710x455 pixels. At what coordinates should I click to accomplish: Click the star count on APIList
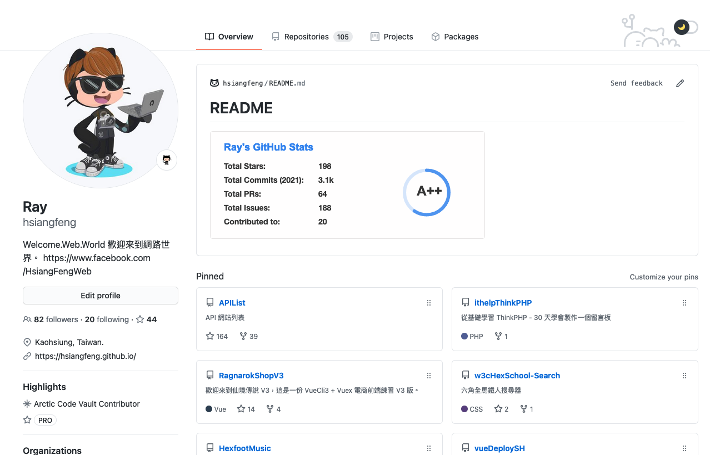pos(217,336)
